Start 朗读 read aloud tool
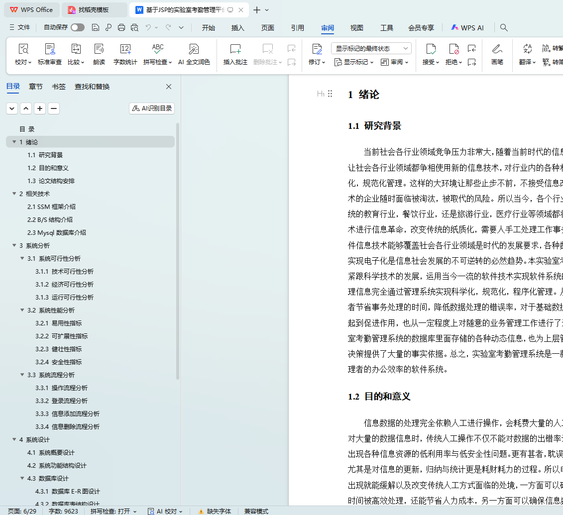 tap(99, 54)
